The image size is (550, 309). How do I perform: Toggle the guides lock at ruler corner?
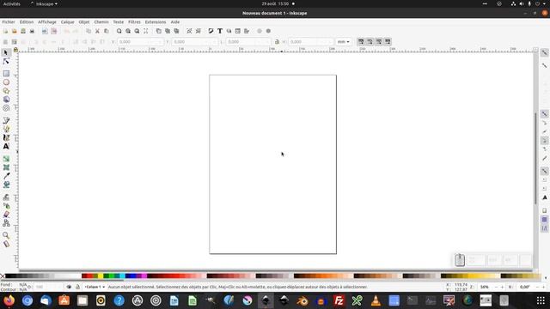pyautogui.click(x=15, y=50)
